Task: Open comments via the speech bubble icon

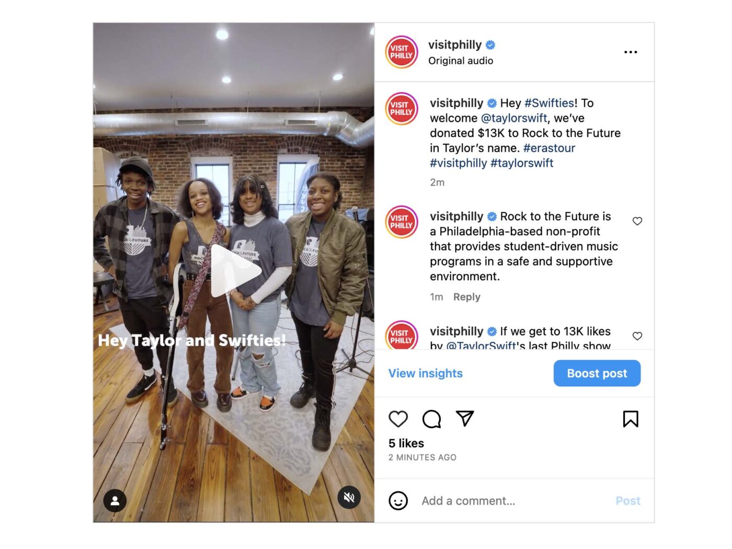Action: pos(432,419)
